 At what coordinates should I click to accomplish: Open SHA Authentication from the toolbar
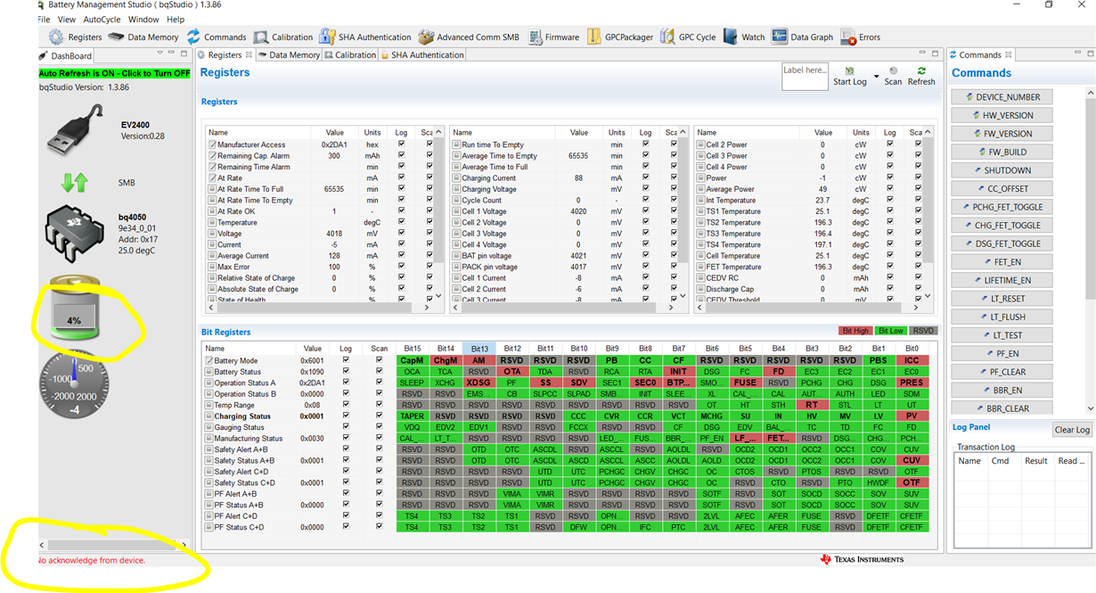click(364, 37)
